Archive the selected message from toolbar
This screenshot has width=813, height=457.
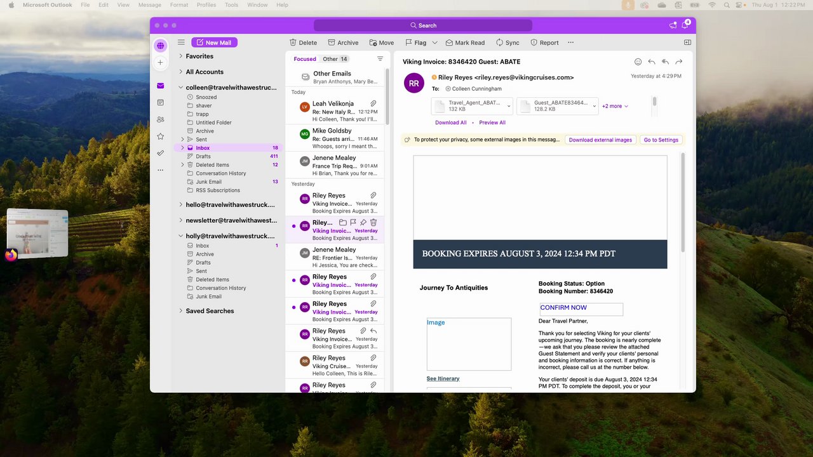[343, 43]
